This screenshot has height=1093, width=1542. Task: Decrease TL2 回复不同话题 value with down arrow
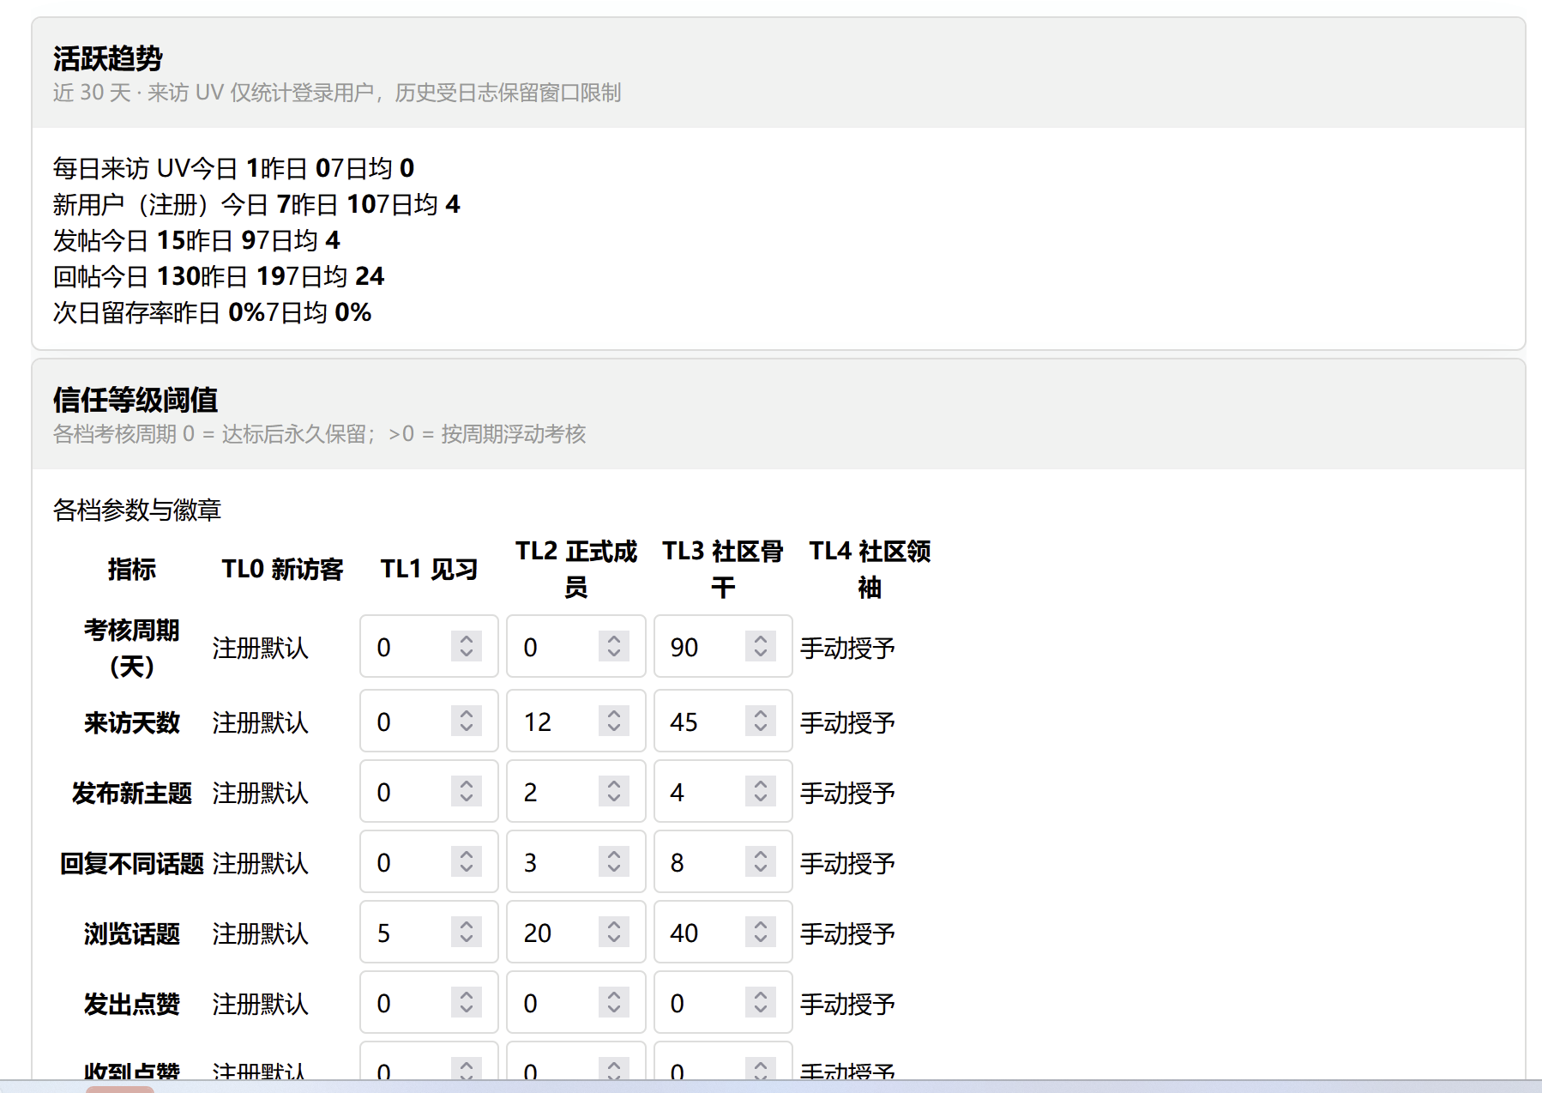click(613, 869)
